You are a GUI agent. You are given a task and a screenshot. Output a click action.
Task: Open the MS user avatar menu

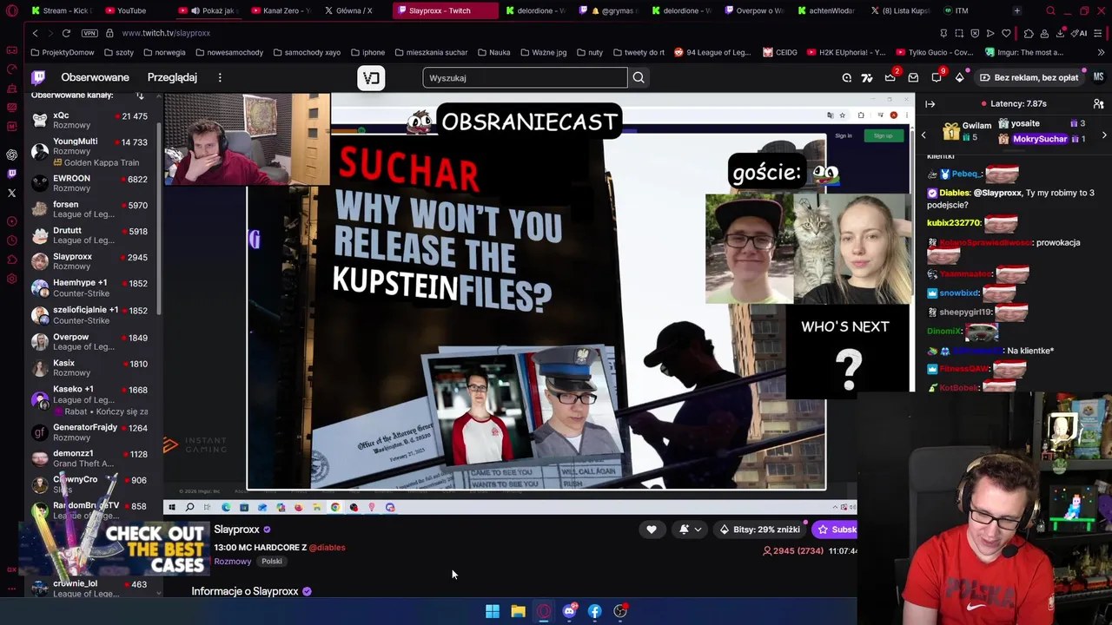[1098, 77]
